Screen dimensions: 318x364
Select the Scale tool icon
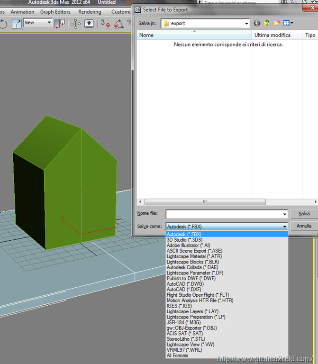pos(17,23)
